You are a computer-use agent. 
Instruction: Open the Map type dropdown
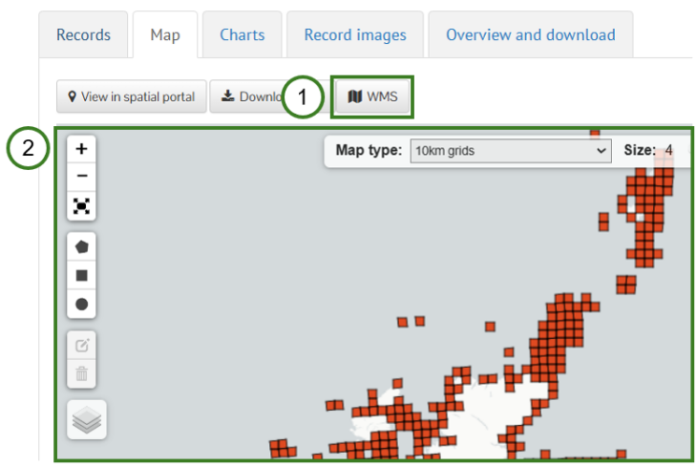(x=510, y=151)
